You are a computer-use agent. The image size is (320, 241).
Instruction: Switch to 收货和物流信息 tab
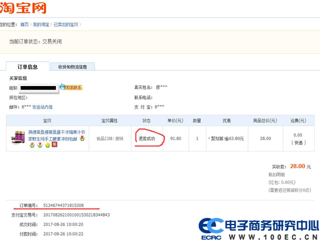tap(73, 67)
